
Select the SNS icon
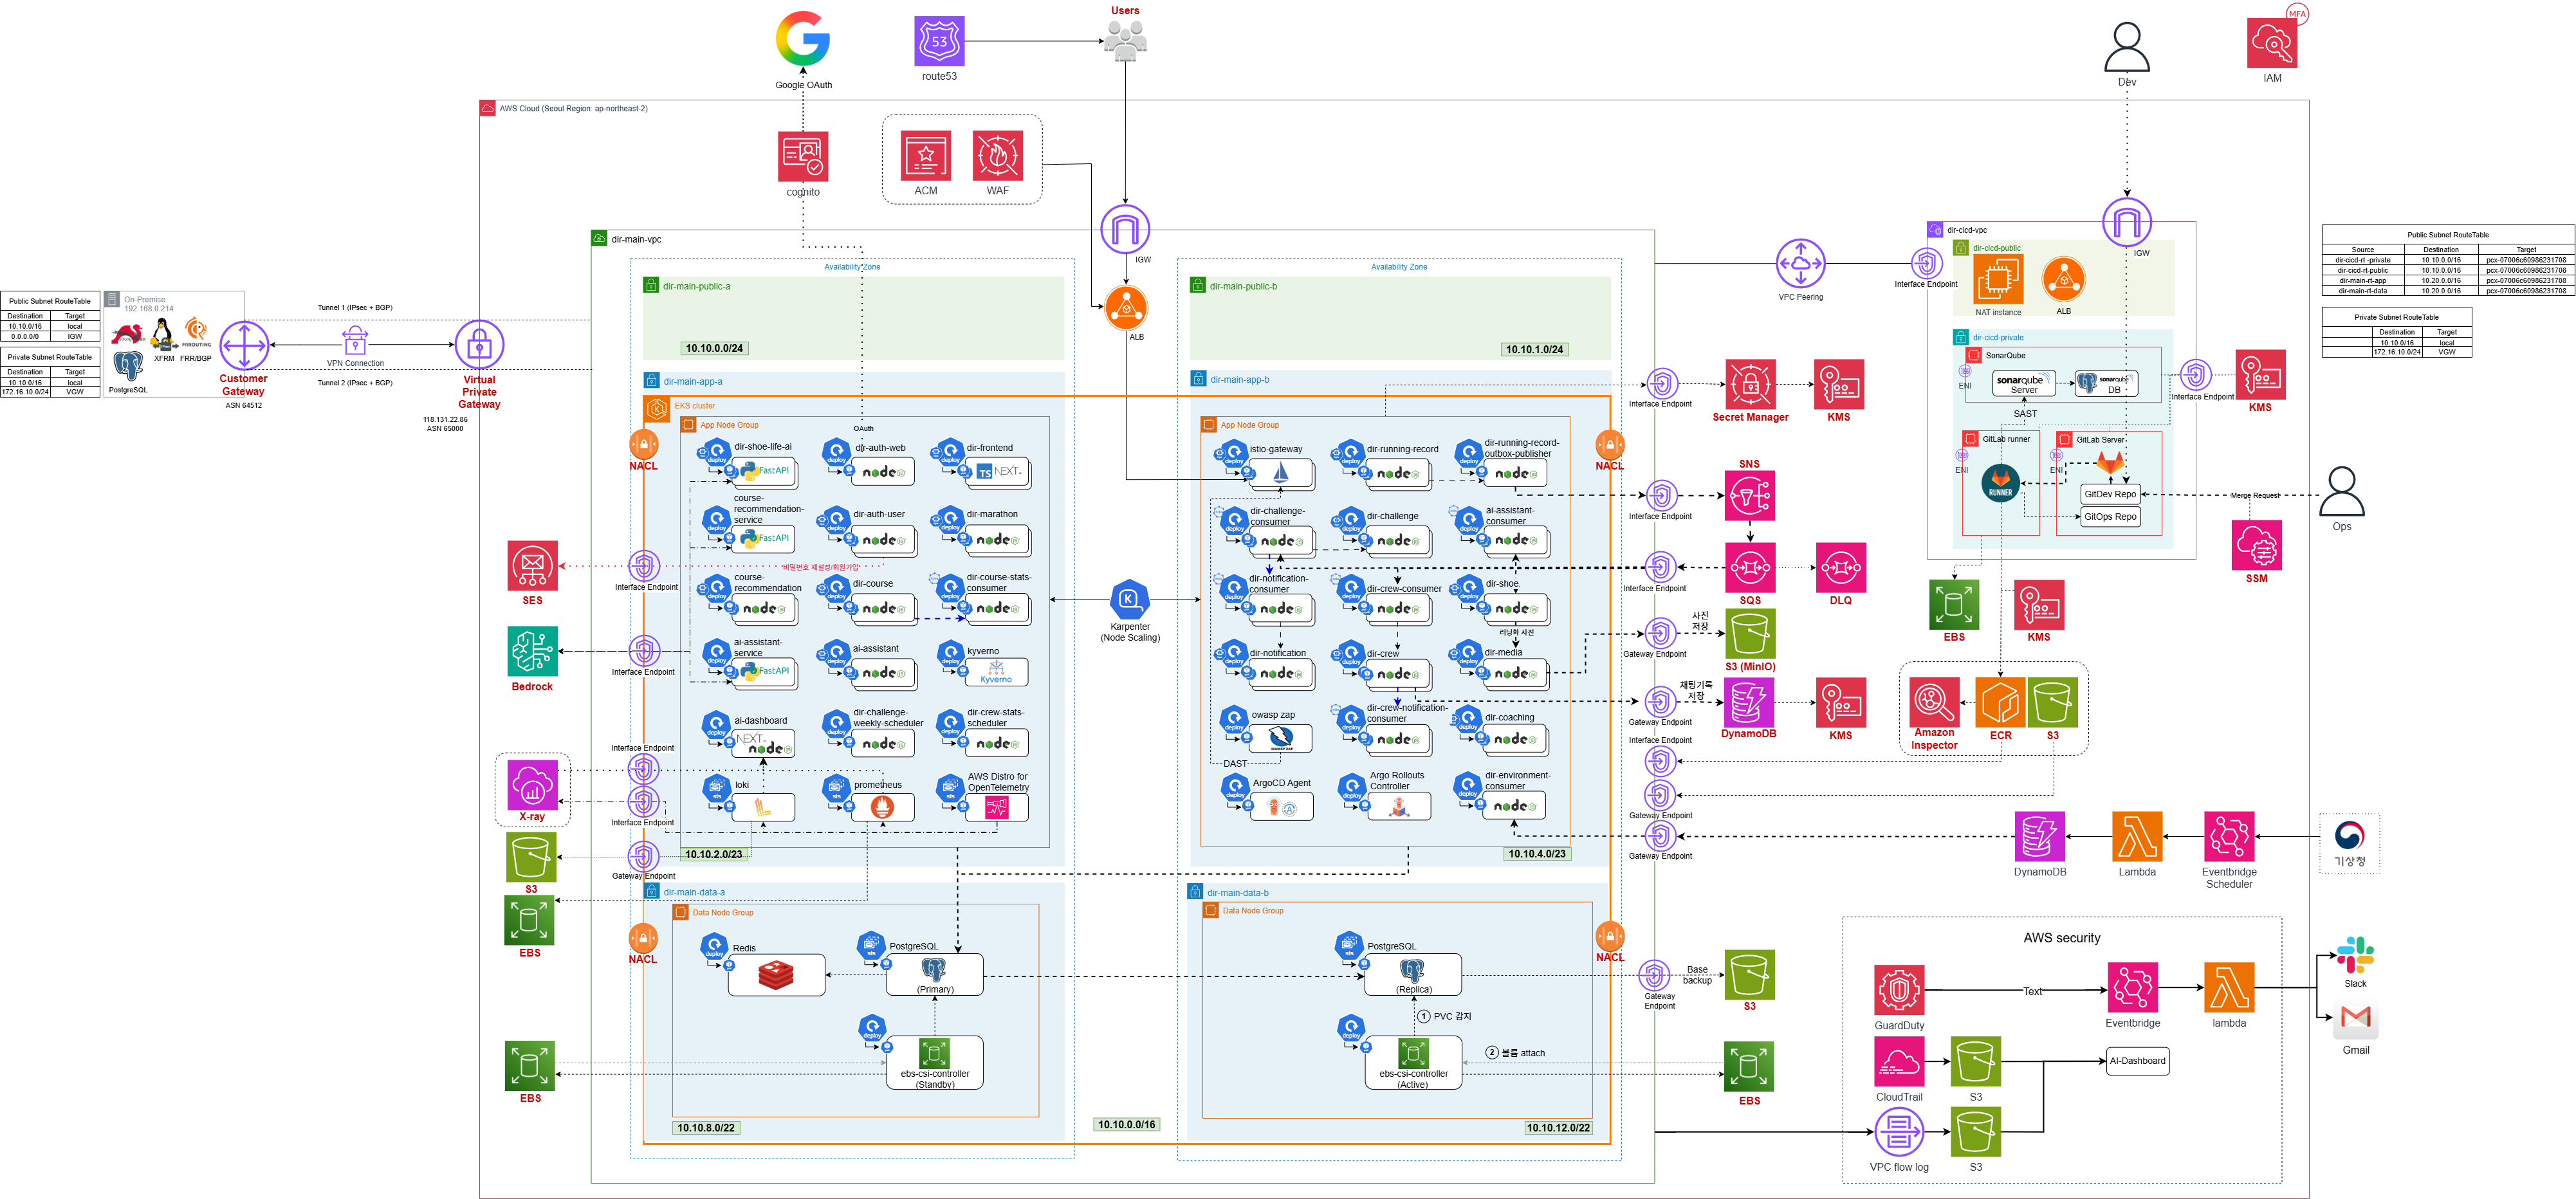[x=1749, y=495]
